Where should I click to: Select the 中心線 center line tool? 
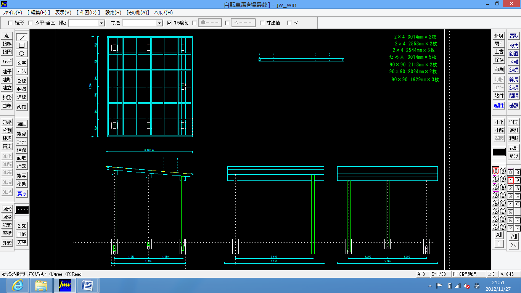[22, 89]
